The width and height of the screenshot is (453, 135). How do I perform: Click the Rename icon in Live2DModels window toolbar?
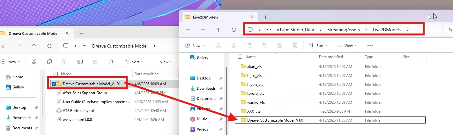pyautogui.click(x=264, y=46)
